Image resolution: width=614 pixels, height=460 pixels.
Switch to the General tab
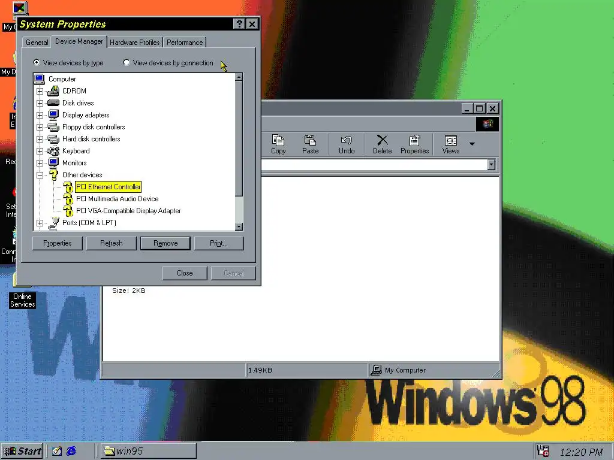coord(37,43)
